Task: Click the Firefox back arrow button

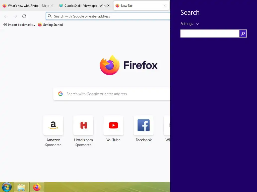Action: coord(6,16)
